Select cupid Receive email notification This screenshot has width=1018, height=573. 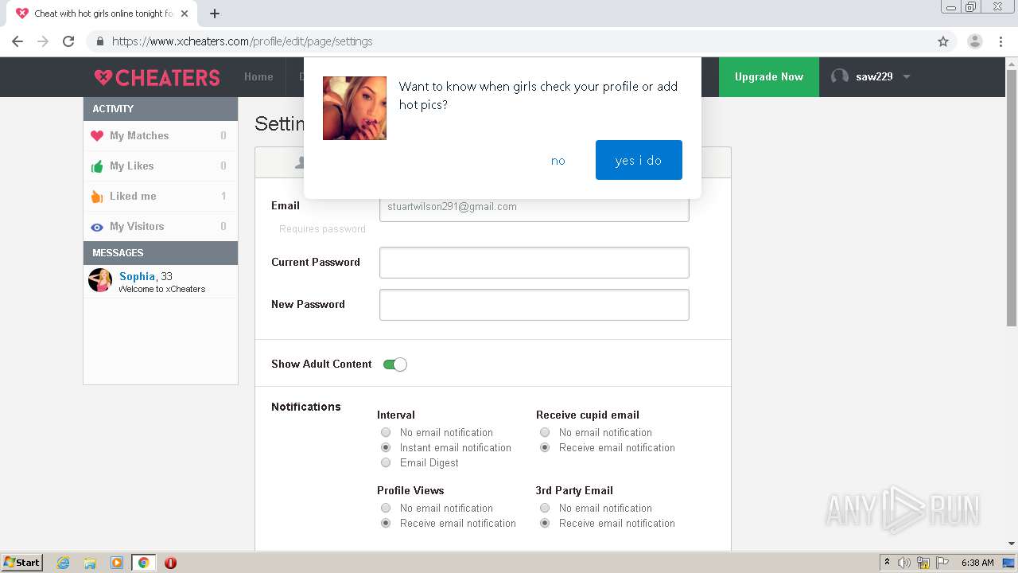[545, 447]
